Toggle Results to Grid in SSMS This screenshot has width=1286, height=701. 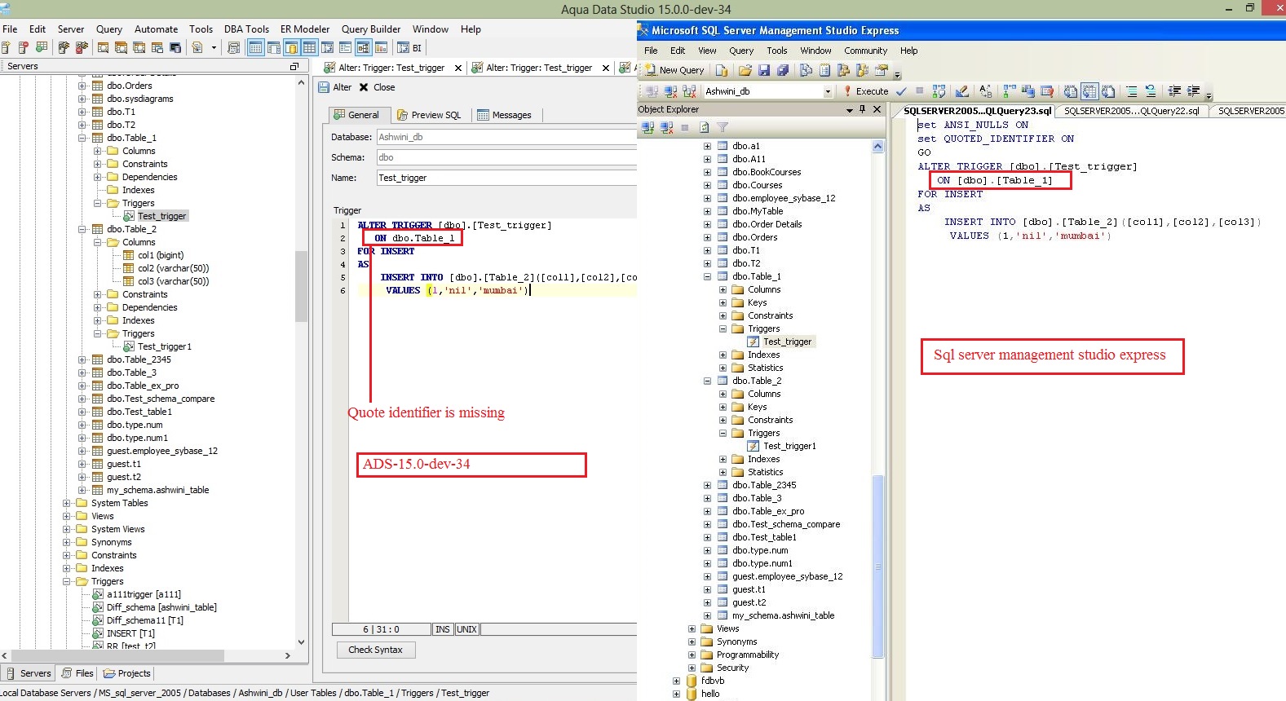(x=1089, y=91)
